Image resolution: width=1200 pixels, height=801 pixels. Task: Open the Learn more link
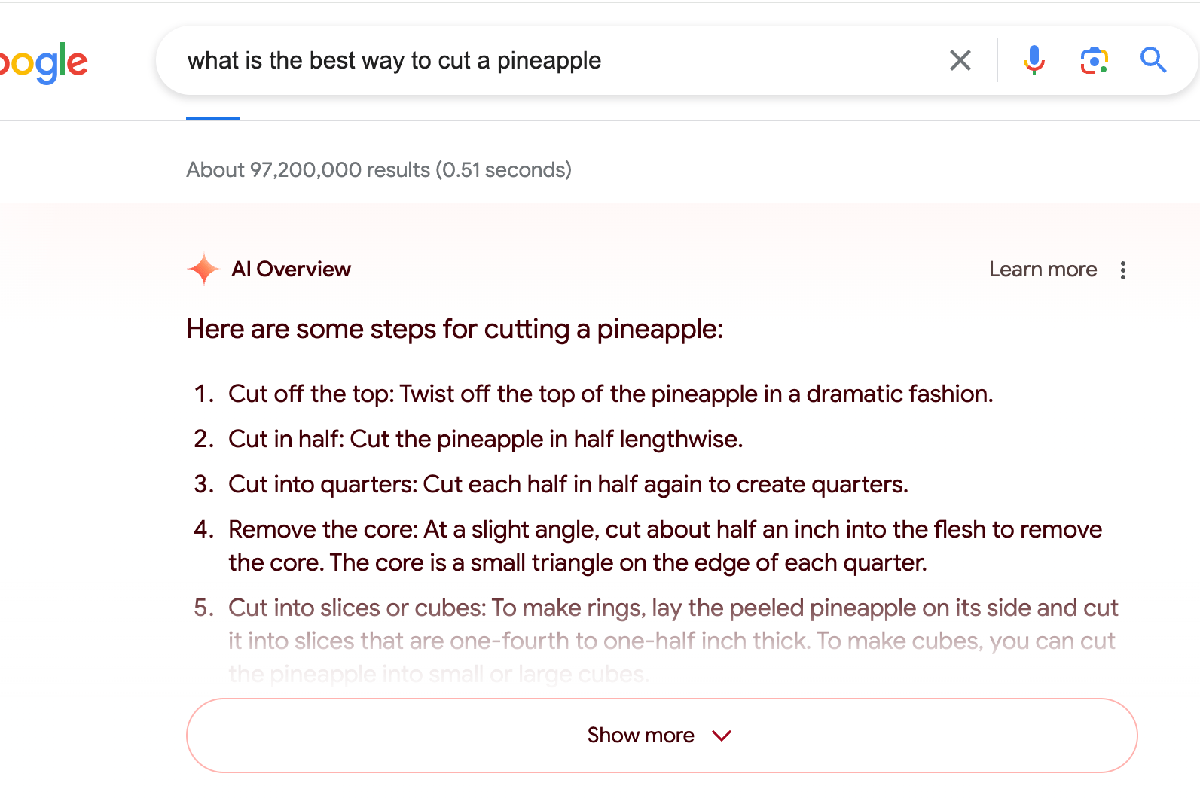(1043, 270)
